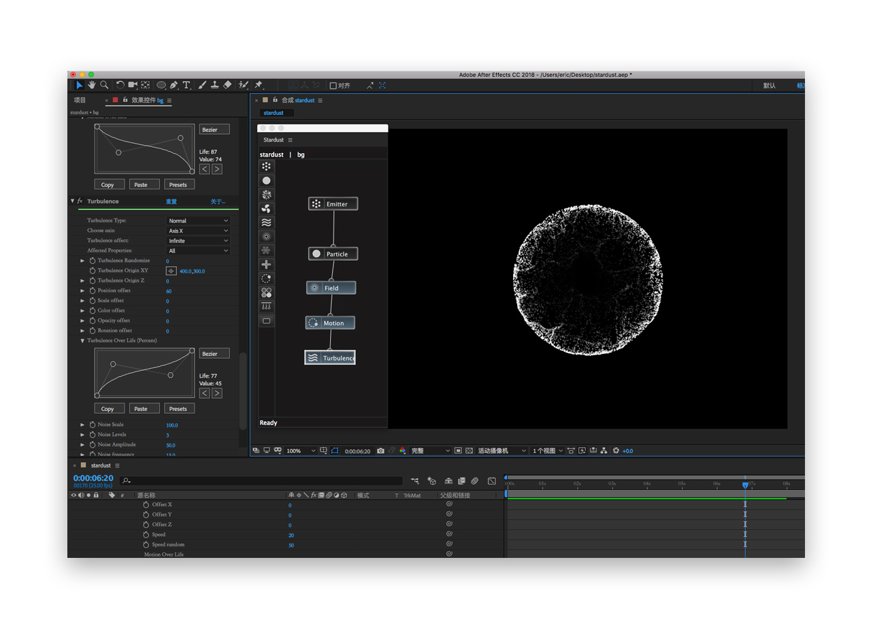
Task: Select the Hand tool
Action: 91,85
